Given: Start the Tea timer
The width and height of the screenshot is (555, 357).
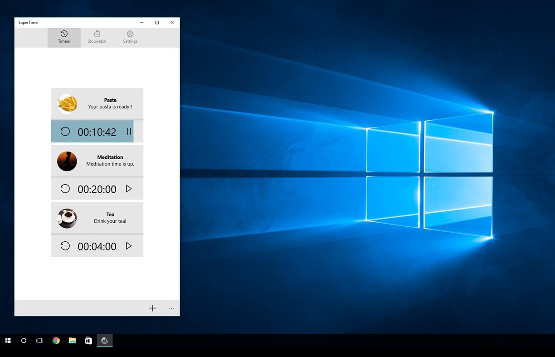Looking at the screenshot, I should pos(129,245).
